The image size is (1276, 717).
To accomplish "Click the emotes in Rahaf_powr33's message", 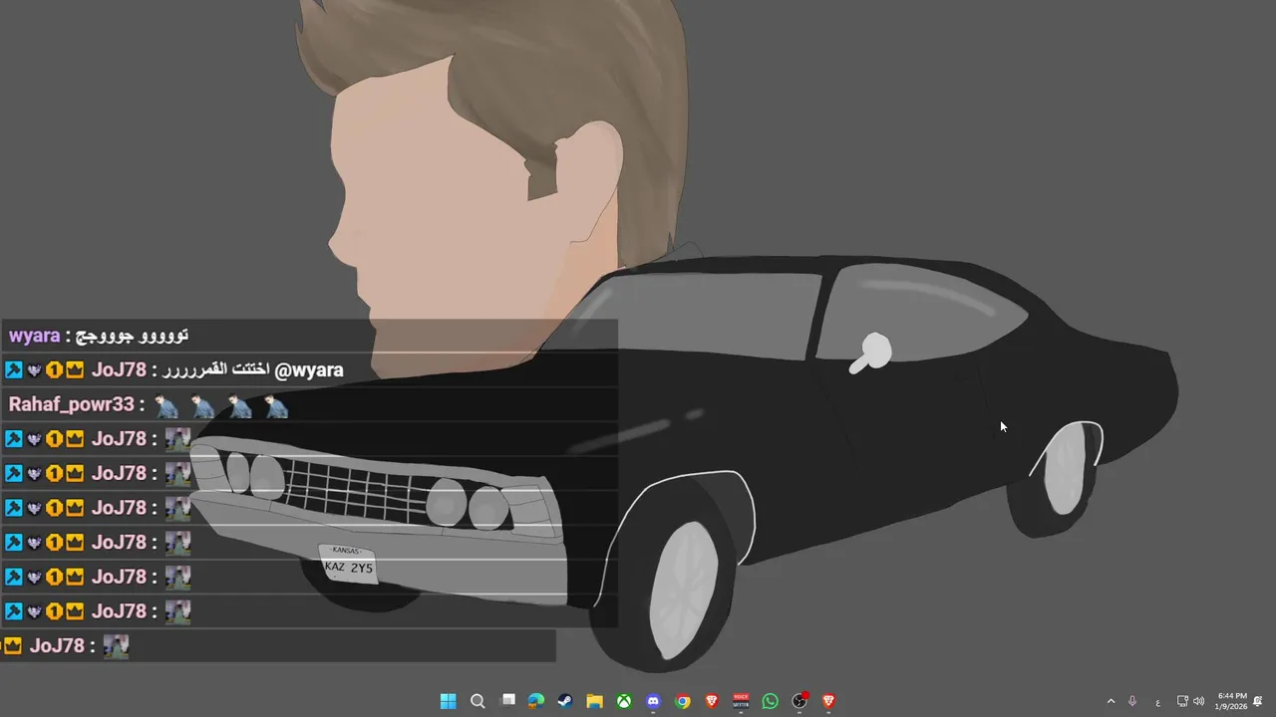I will (221, 405).
